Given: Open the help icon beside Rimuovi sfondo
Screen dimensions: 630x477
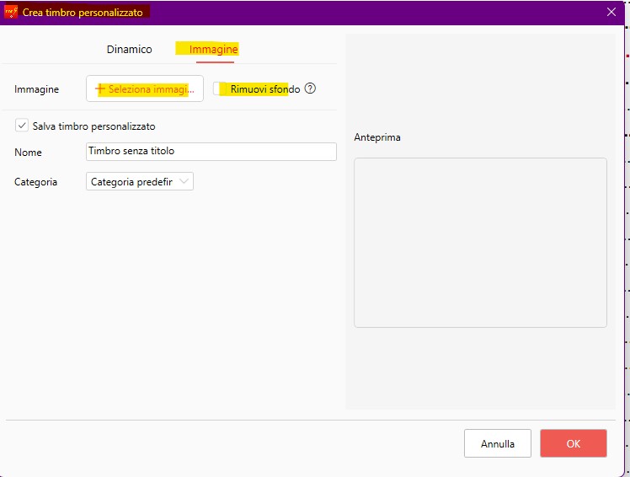Looking at the screenshot, I should coord(310,89).
